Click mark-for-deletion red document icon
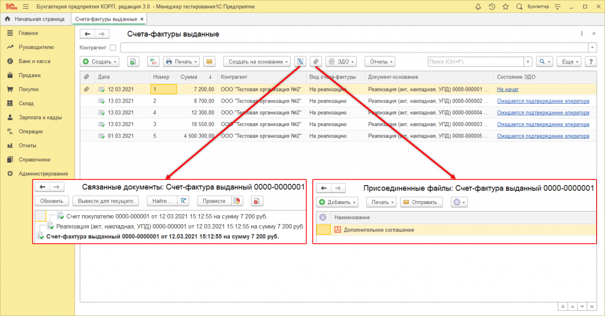The width and height of the screenshot is (605, 316). [x=256, y=201]
